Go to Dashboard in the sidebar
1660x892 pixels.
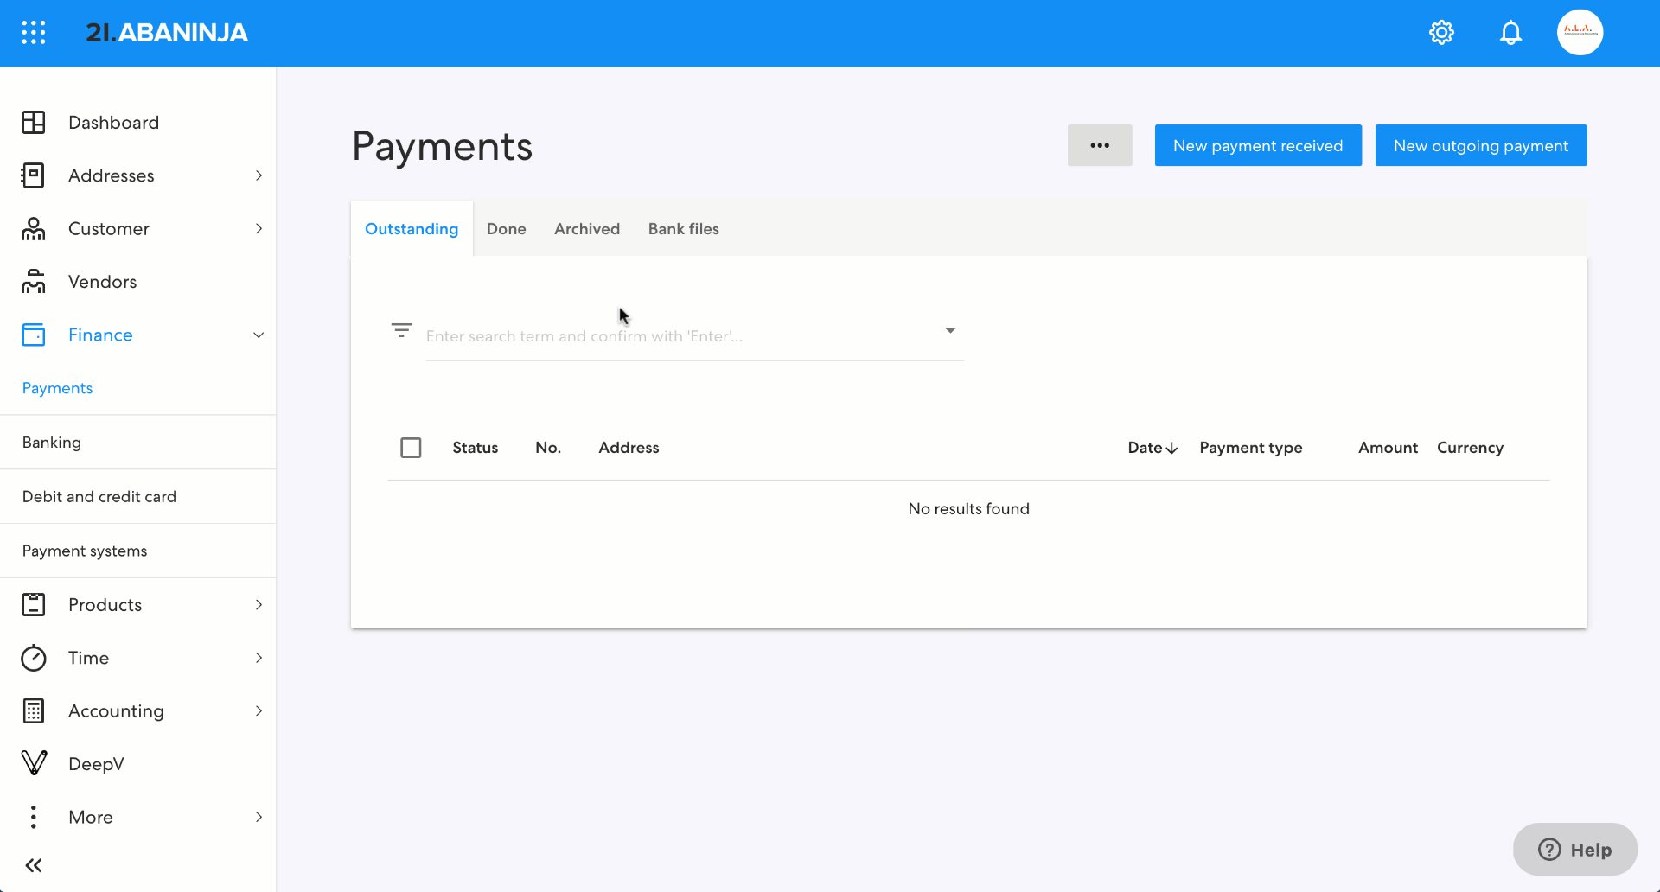pyautogui.click(x=113, y=123)
